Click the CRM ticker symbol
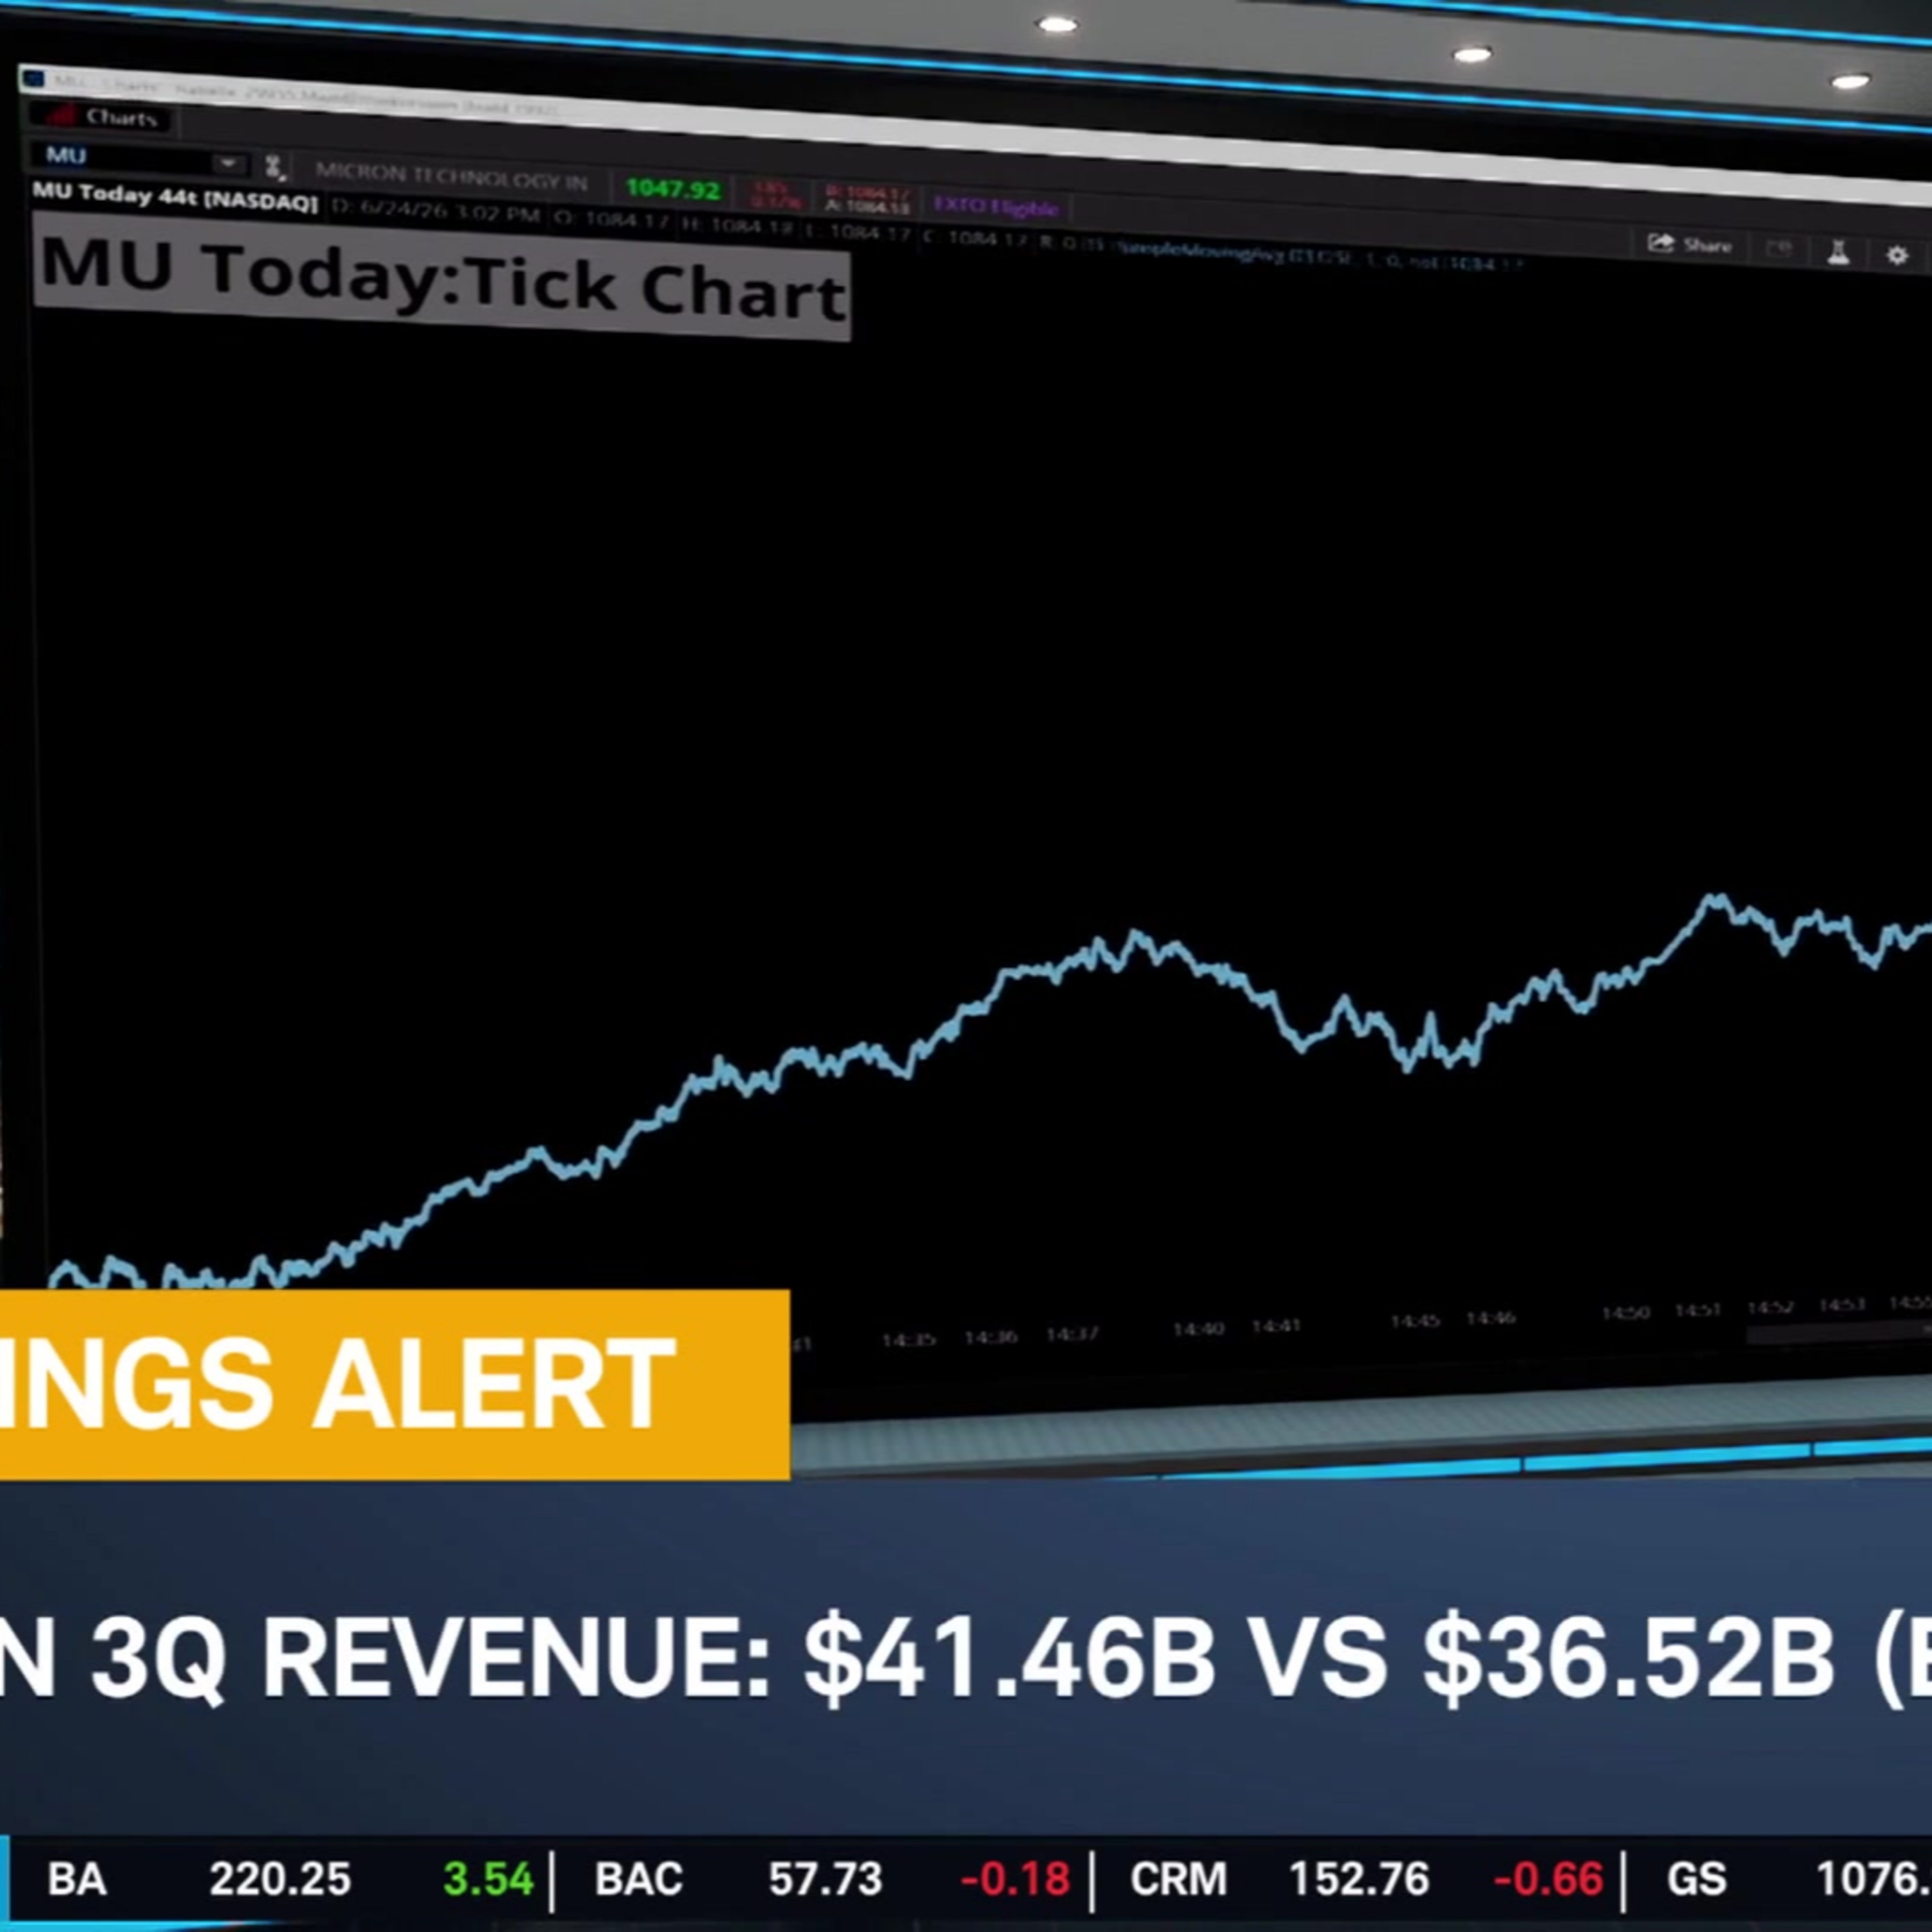The height and width of the screenshot is (1932, 1932). click(x=1178, y=1879)
